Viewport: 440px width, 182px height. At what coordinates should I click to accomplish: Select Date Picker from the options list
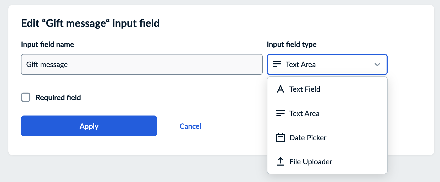point(308,138)
